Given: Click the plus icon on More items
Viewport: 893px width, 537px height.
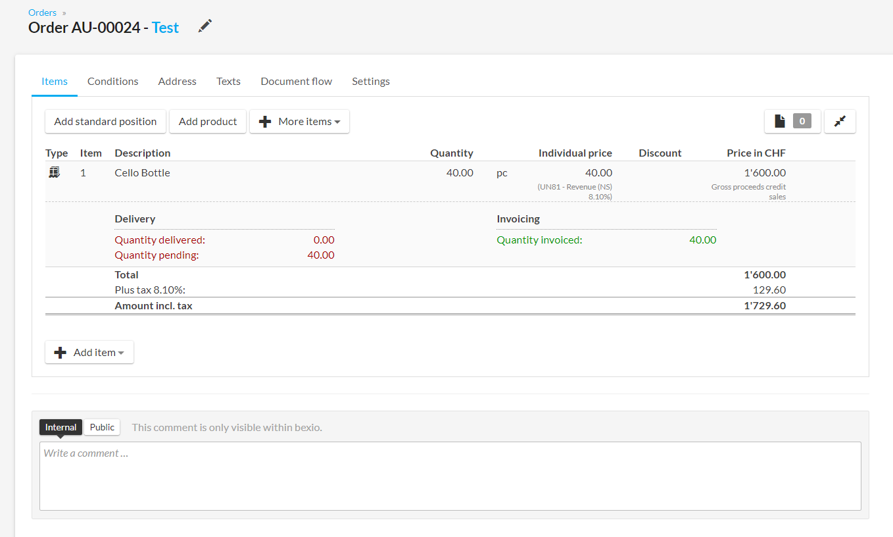Looking at the screenshot, I should click(x=265, y=122).
